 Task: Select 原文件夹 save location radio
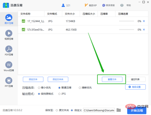tap(57, 110)
